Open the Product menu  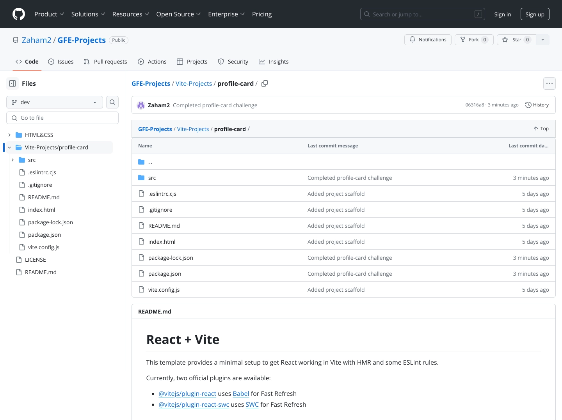(49, 14)
